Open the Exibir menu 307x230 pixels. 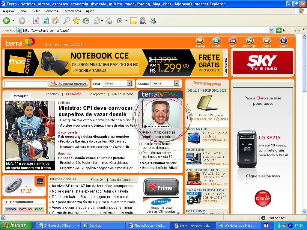tap(36, 11)
